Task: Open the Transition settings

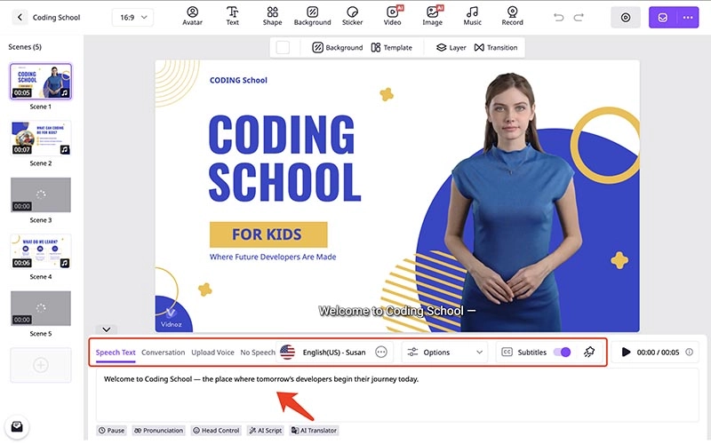Action: pos(496,47)
